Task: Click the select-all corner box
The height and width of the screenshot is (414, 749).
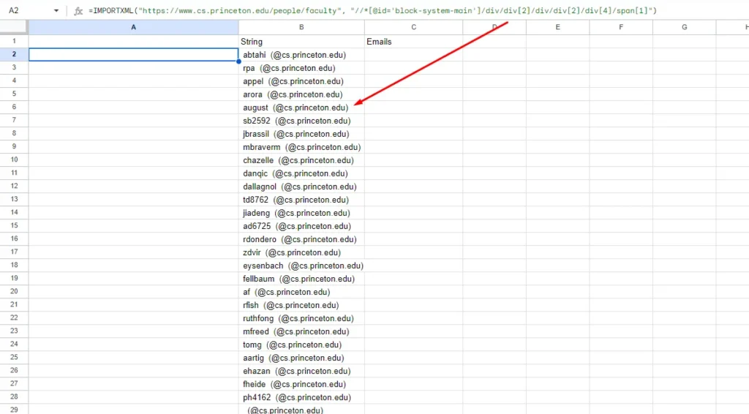Action: 14,27
